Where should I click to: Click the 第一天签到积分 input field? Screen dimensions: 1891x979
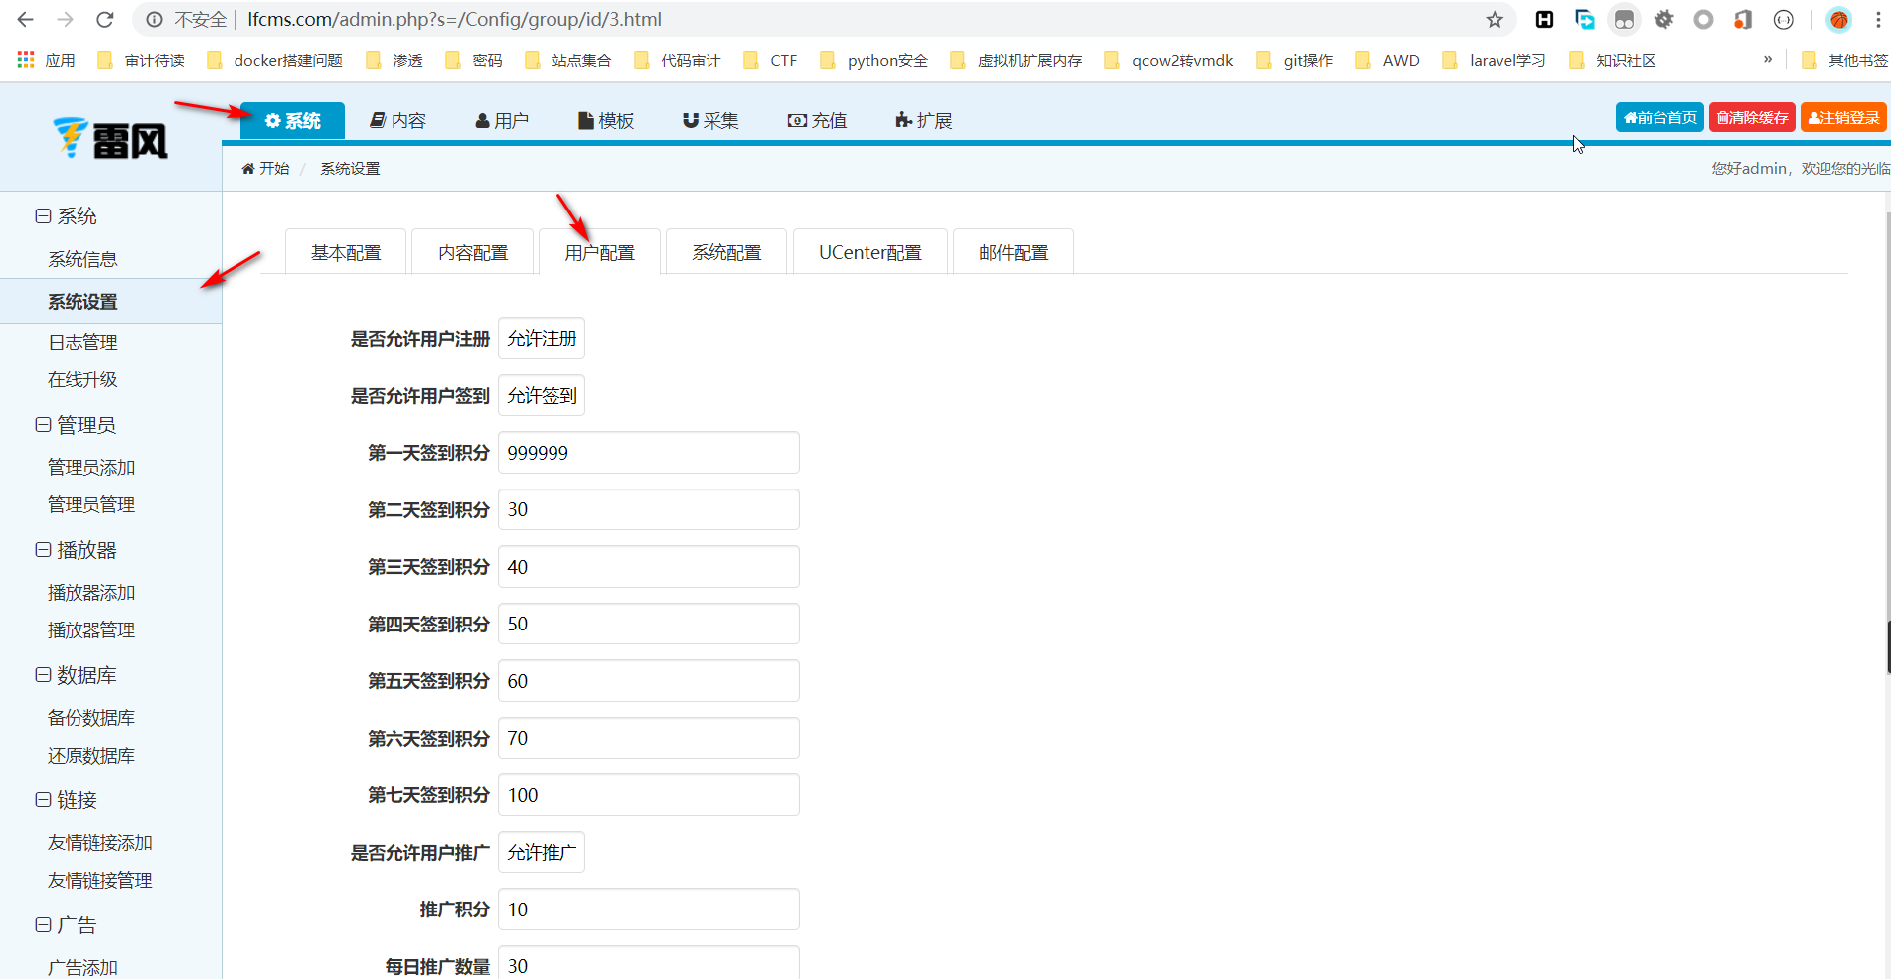click(648, 453)
